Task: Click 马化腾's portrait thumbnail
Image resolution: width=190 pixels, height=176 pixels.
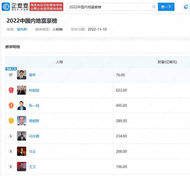Action: click(x=22, y=136)
